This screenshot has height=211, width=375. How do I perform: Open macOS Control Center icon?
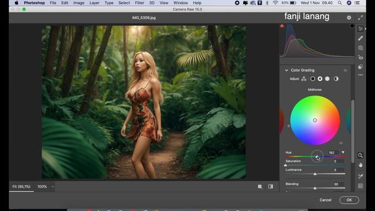point(357,3)
